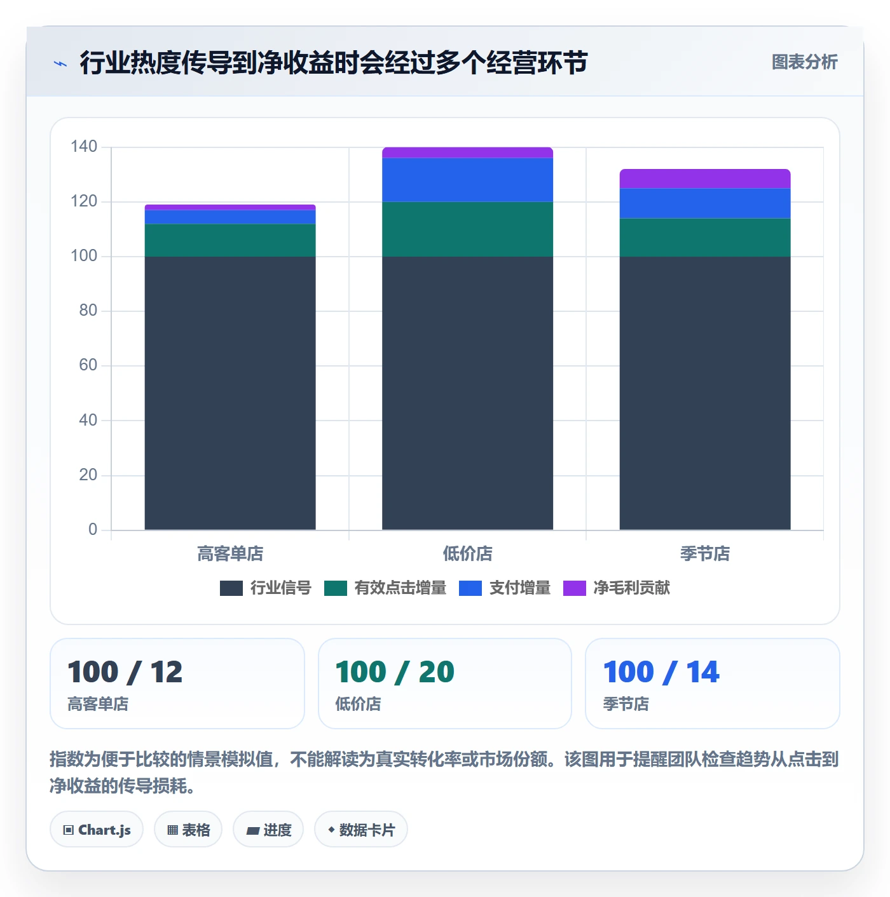Image resolution: width=890 pixels, height=897 pixels.
Task: Click the Chart.js tag chip
Action: [x=97, y=829]
